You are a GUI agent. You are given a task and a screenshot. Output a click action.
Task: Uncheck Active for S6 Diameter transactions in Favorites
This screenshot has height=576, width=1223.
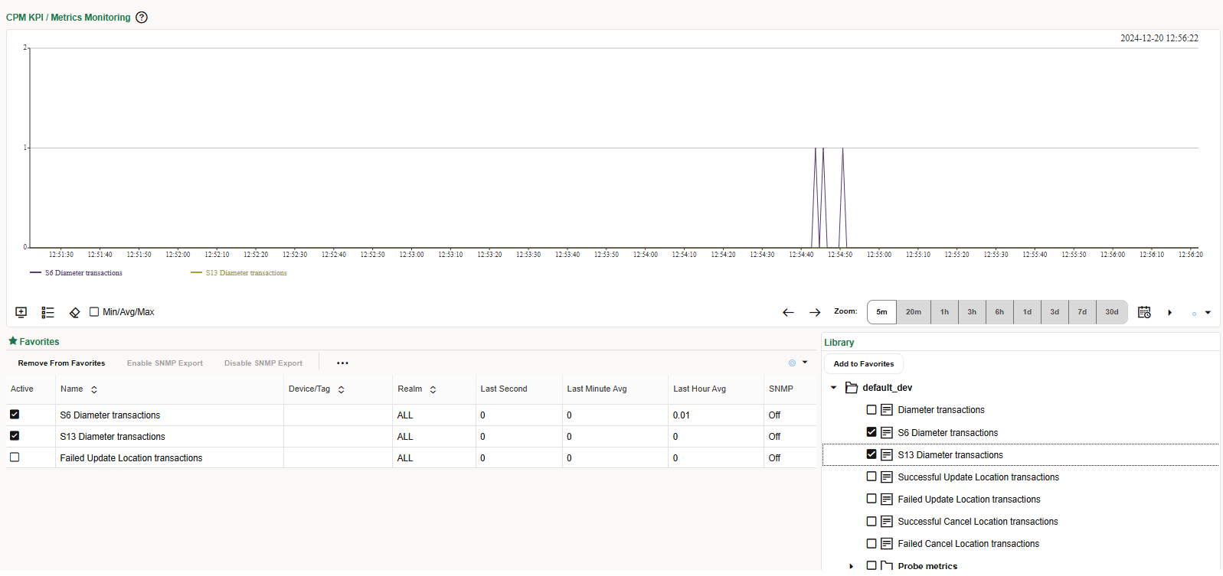[15, 415]
